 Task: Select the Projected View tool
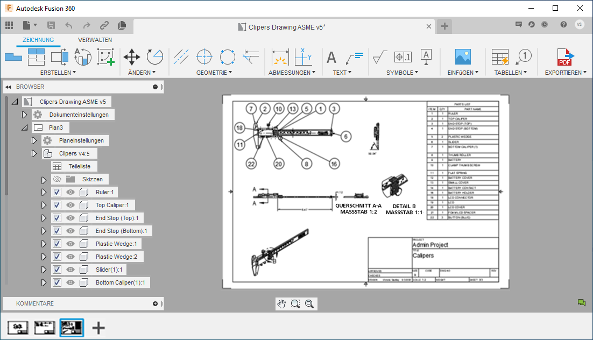click(36, 57)
